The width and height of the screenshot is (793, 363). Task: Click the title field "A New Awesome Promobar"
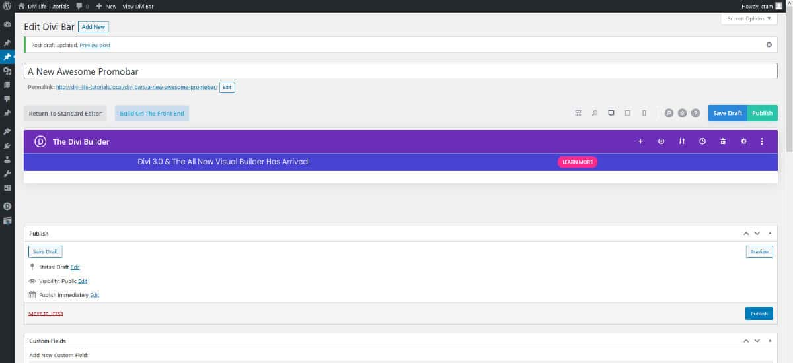coord(400,71)
